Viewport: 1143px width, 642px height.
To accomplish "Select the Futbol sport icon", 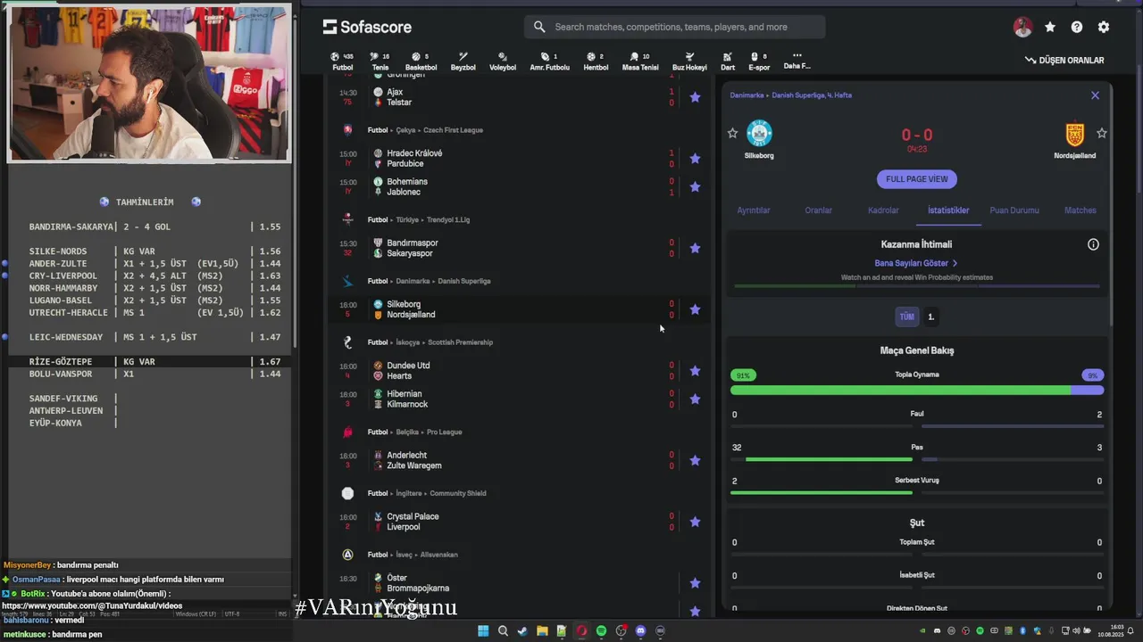I will [x=342, y=62].
